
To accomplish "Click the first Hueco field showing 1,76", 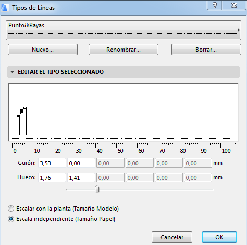I will point(52,177).
